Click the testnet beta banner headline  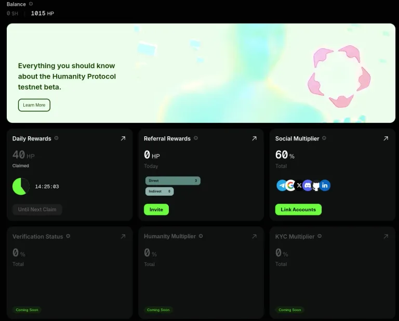67,76
